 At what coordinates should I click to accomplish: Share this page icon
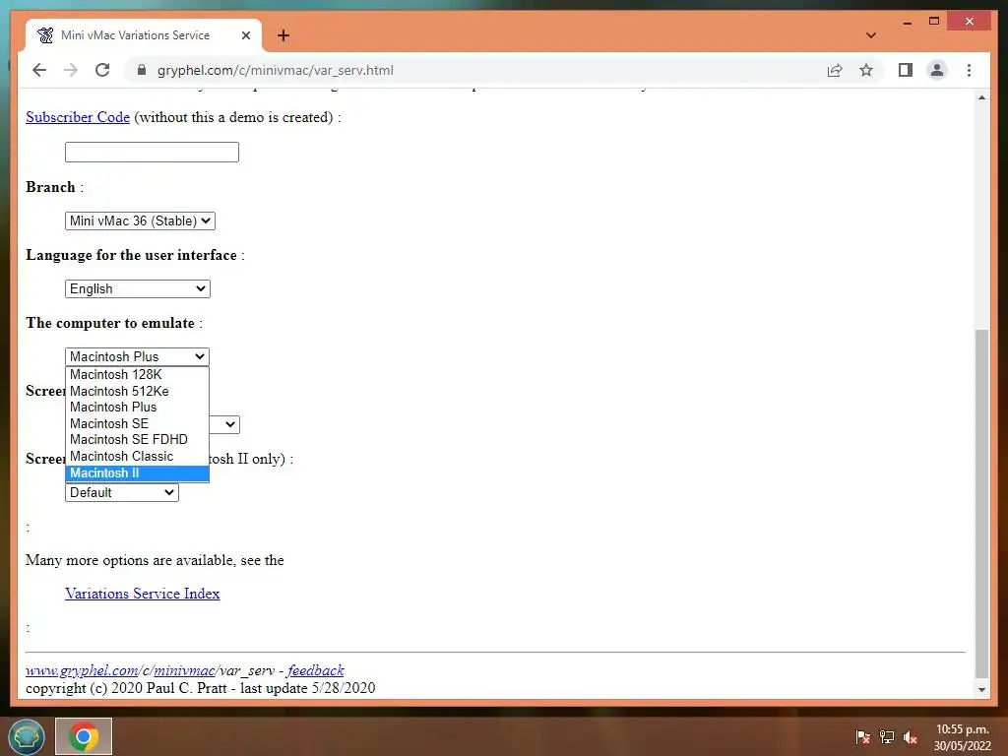[x=835, y=70]
